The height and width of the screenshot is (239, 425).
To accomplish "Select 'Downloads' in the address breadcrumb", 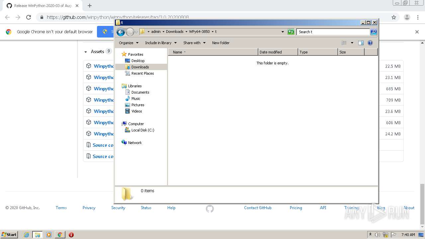I will [x=175, y=32].
